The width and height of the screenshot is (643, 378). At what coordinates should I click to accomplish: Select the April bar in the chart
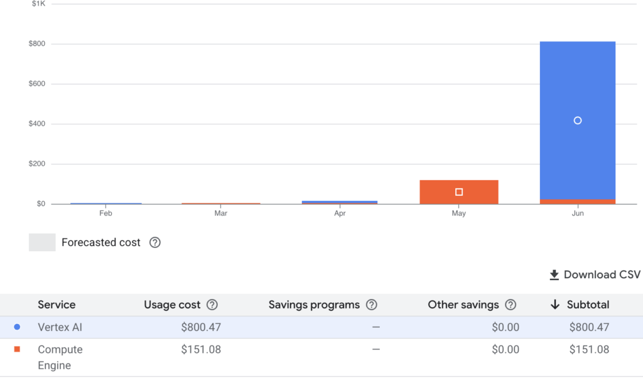click(340, 202)
